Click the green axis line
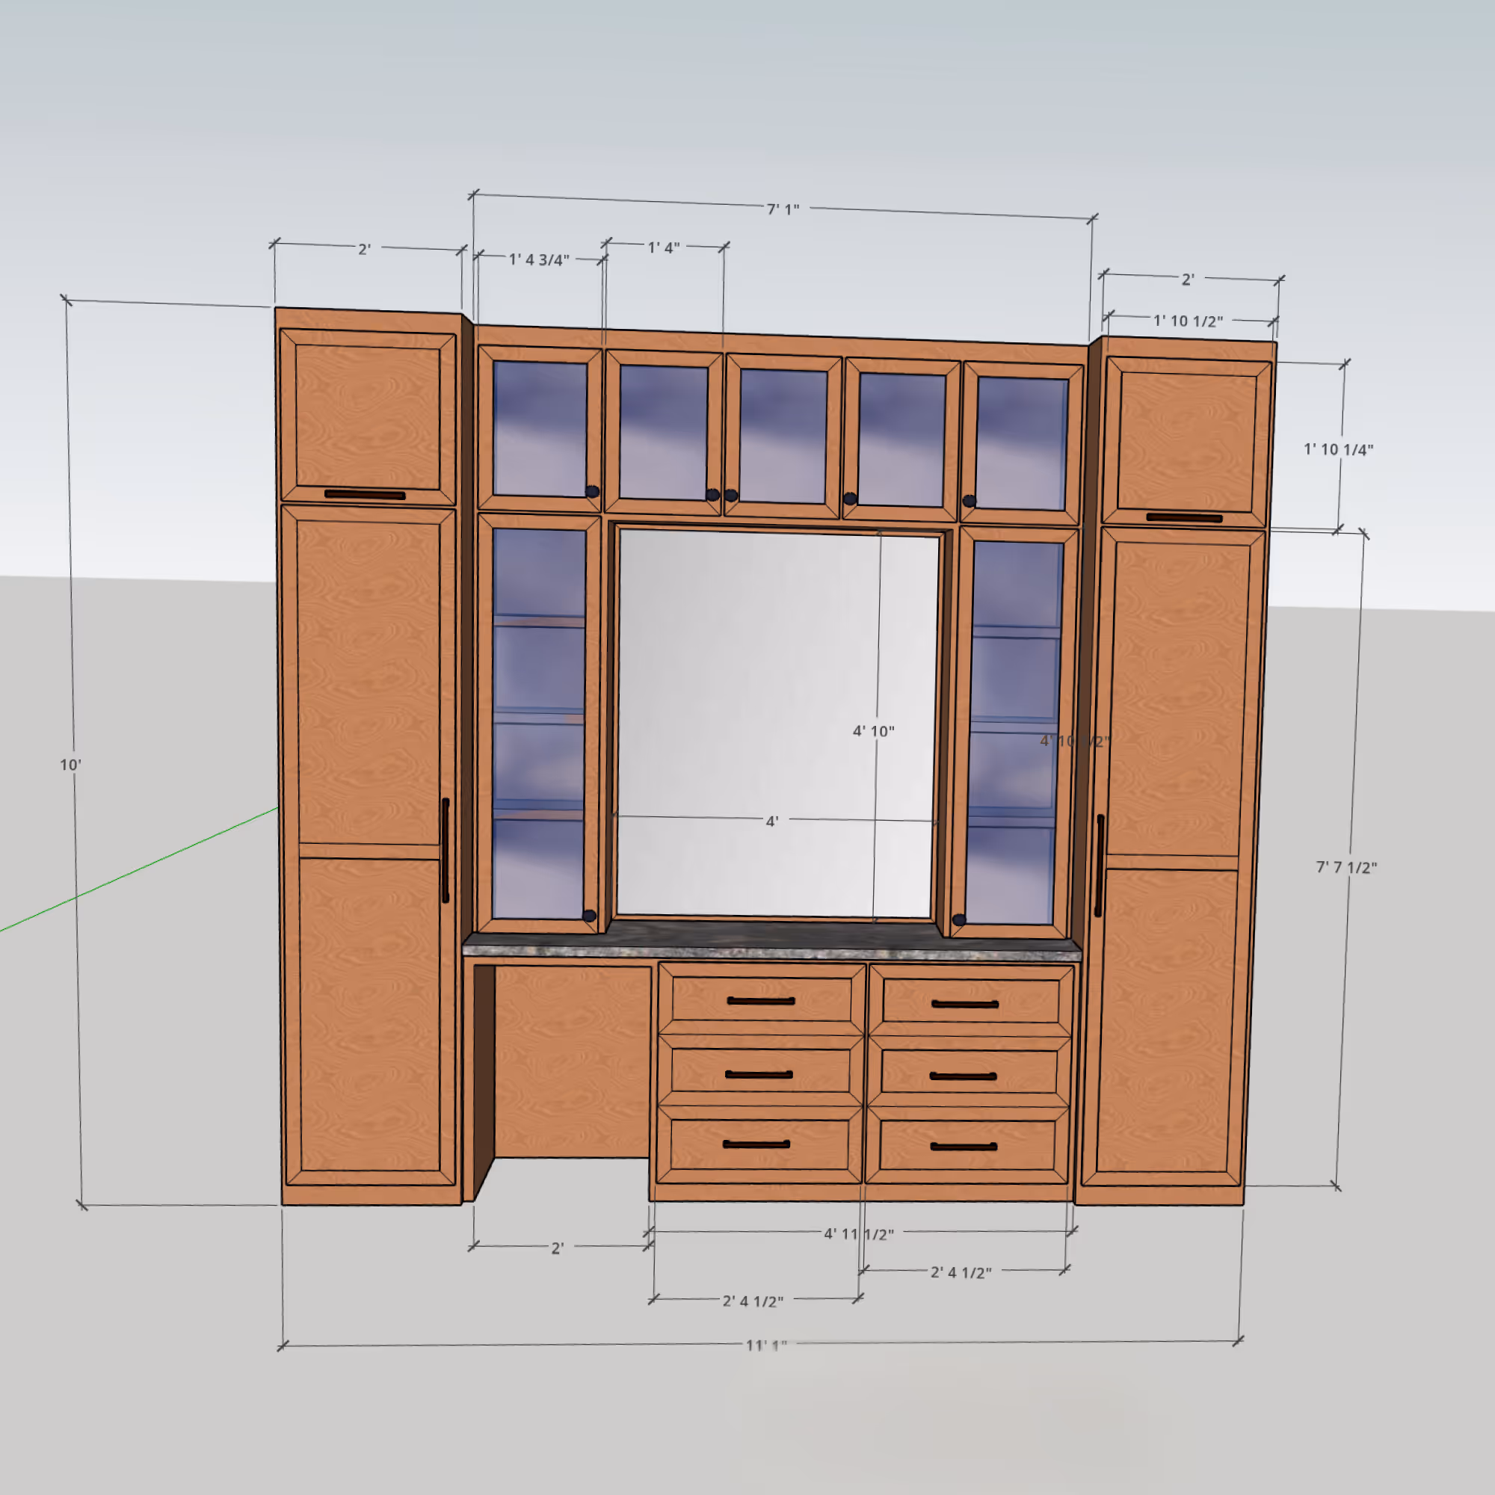Viewport: 1495px width, 1495px height. point(139,869)
